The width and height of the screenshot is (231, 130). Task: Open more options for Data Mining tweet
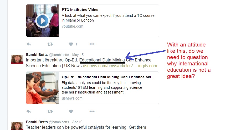[92, 111]
